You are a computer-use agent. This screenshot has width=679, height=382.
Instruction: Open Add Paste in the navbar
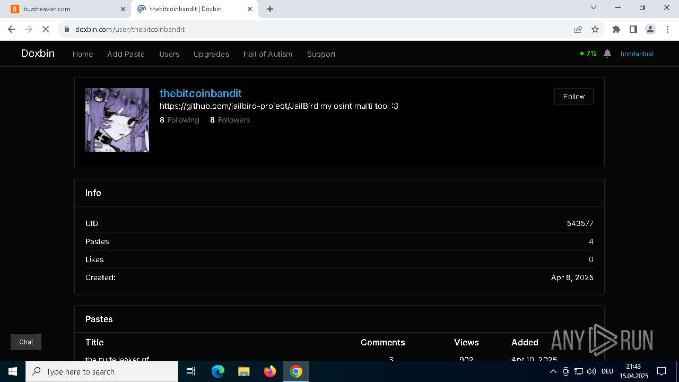pyautogui.click(x=126, y=54)
